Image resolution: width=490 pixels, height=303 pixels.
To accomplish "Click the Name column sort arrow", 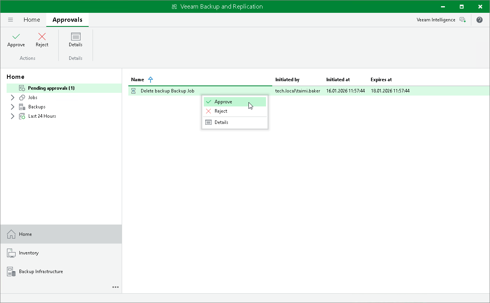I will tap(150, 80).
